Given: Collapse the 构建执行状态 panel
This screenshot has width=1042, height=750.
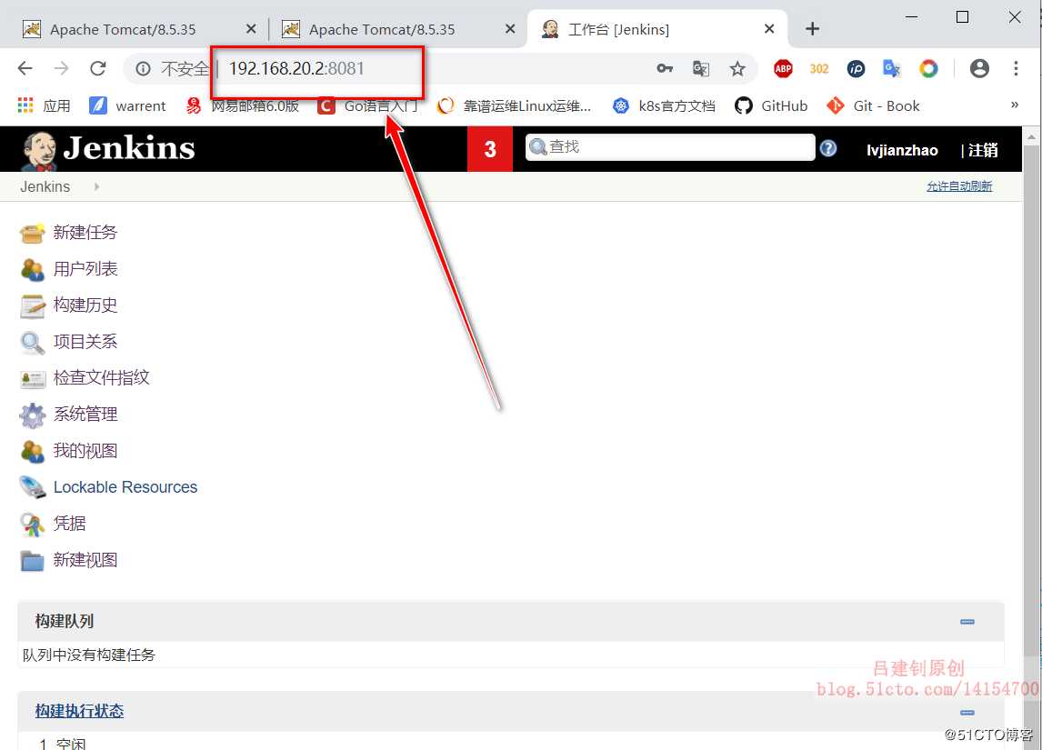Looking at the screenshot, I should pyautogui.click(x=967, y=712).
